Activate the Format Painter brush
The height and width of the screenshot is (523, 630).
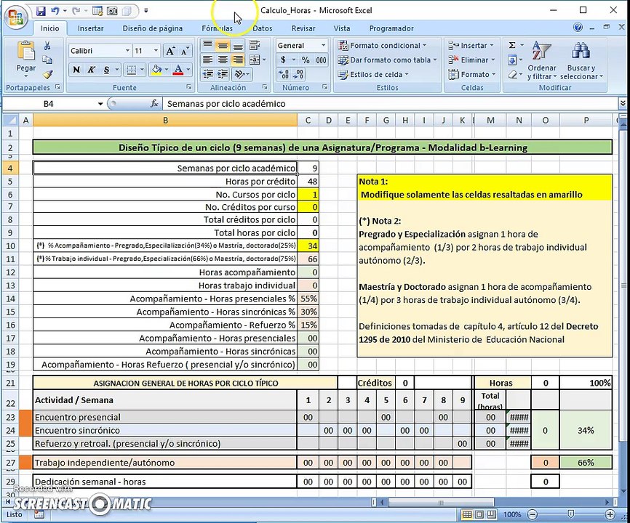pos(47,74)
